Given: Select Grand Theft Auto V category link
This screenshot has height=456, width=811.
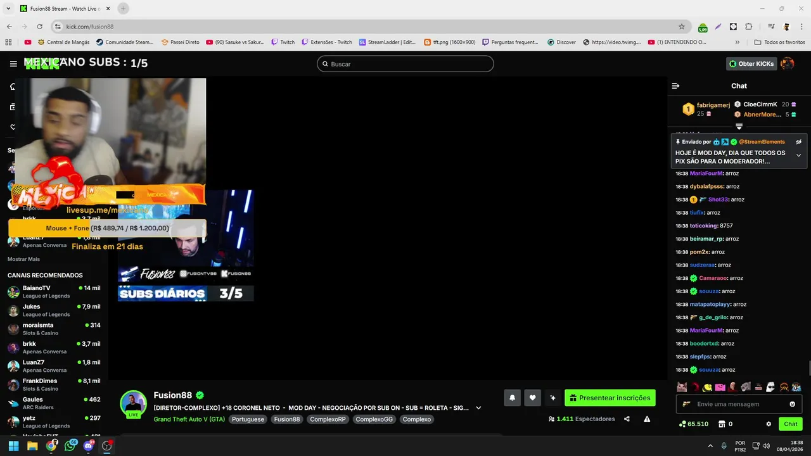Looking at the screenshot, I should [x=189, y=419].
